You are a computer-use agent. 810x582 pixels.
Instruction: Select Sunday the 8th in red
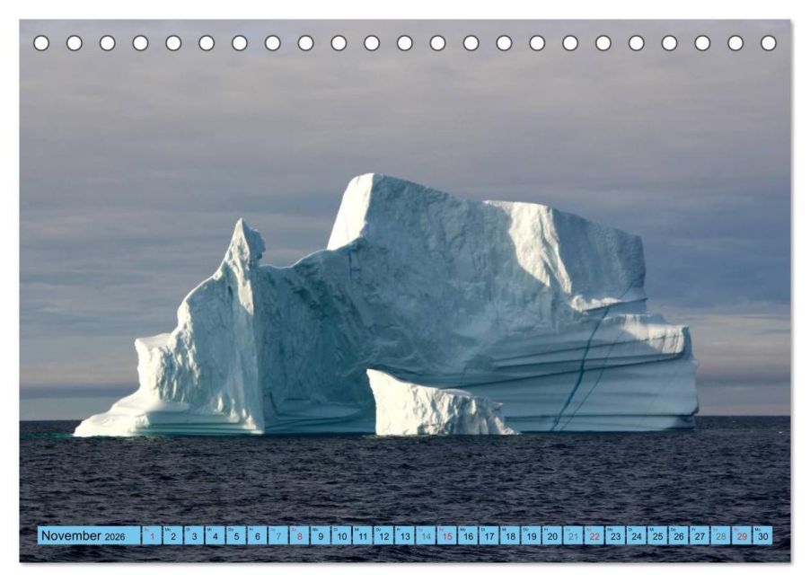(x=299, y=535)
